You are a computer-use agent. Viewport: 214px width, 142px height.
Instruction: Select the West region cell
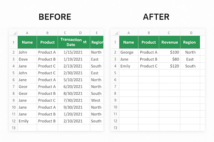point(97,100)
